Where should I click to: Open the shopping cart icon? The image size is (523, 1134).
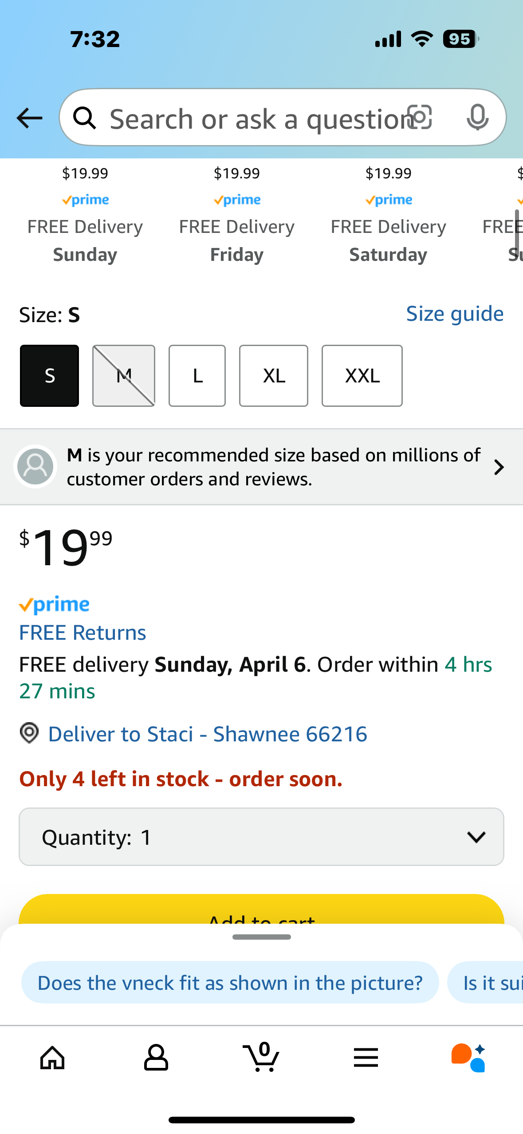[x=261, y=1057]
